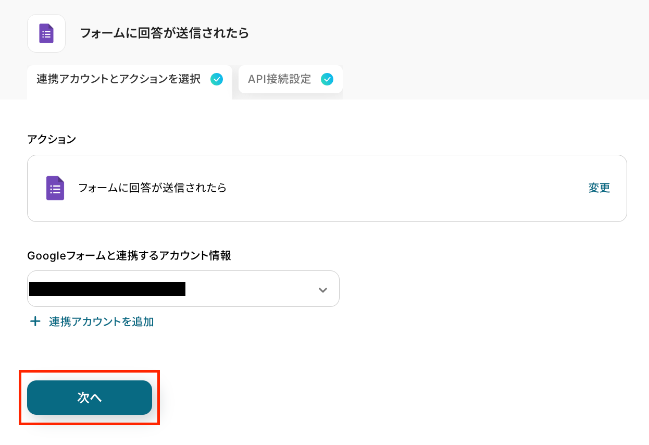Click the action name text inside the card
The width and height of the screenshot is (649, 445).
tap(153, 188)
